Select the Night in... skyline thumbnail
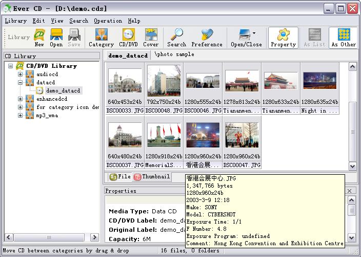 click(320, 81)
